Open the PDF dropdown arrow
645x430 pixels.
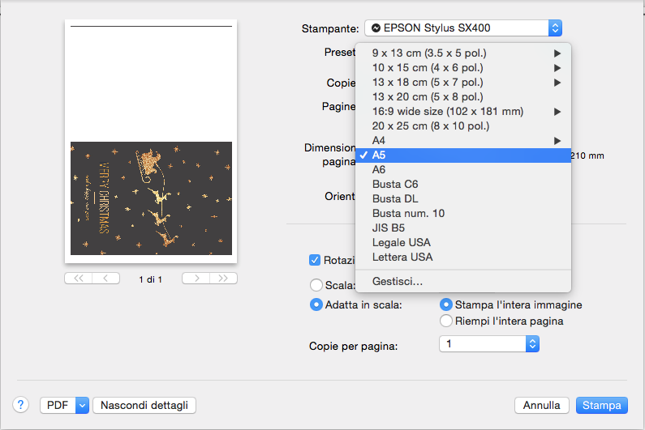tap(82, 406)
